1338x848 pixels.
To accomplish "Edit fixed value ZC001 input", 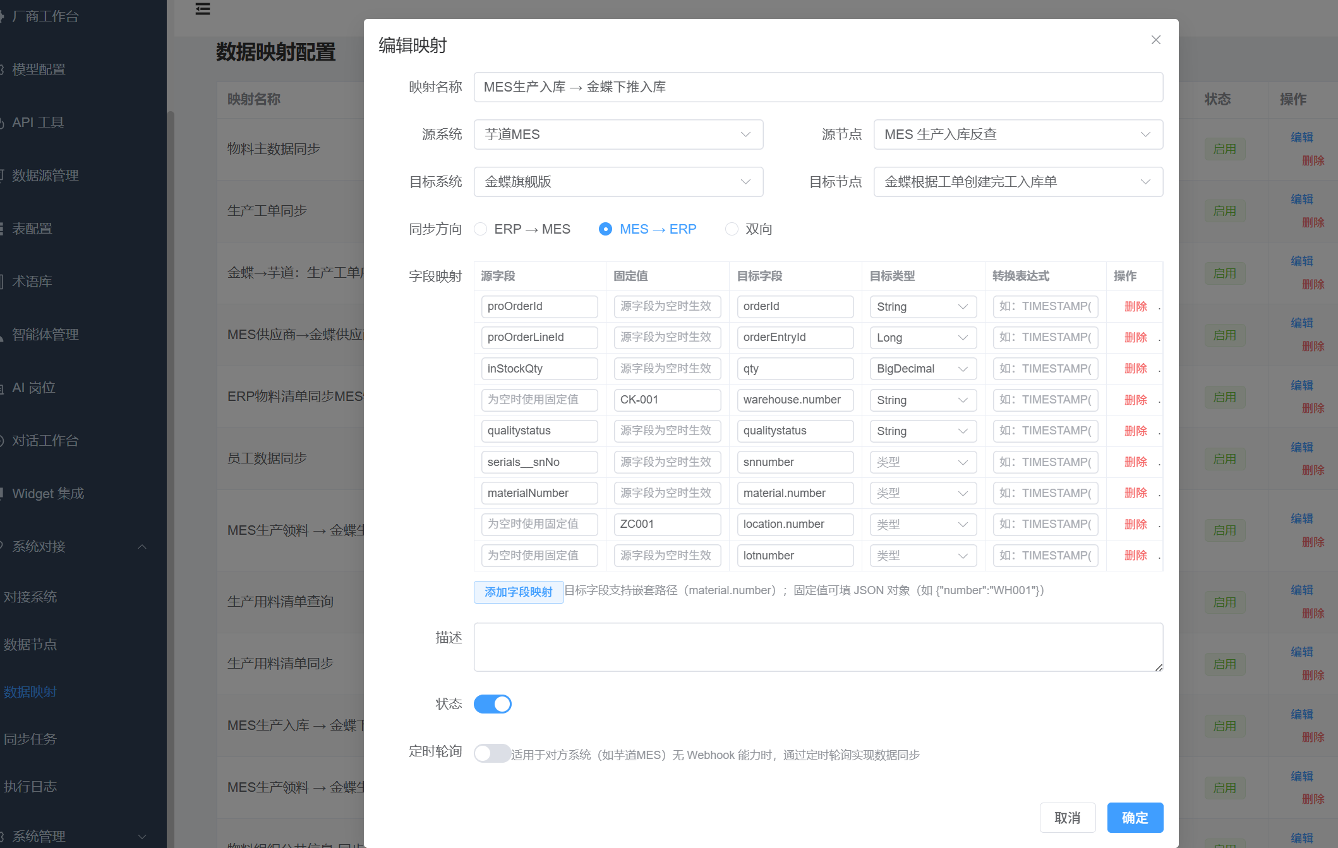I will pos(668,525).
